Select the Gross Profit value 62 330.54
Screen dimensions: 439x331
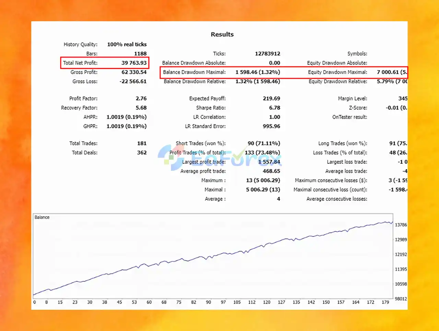click(134, 72)
